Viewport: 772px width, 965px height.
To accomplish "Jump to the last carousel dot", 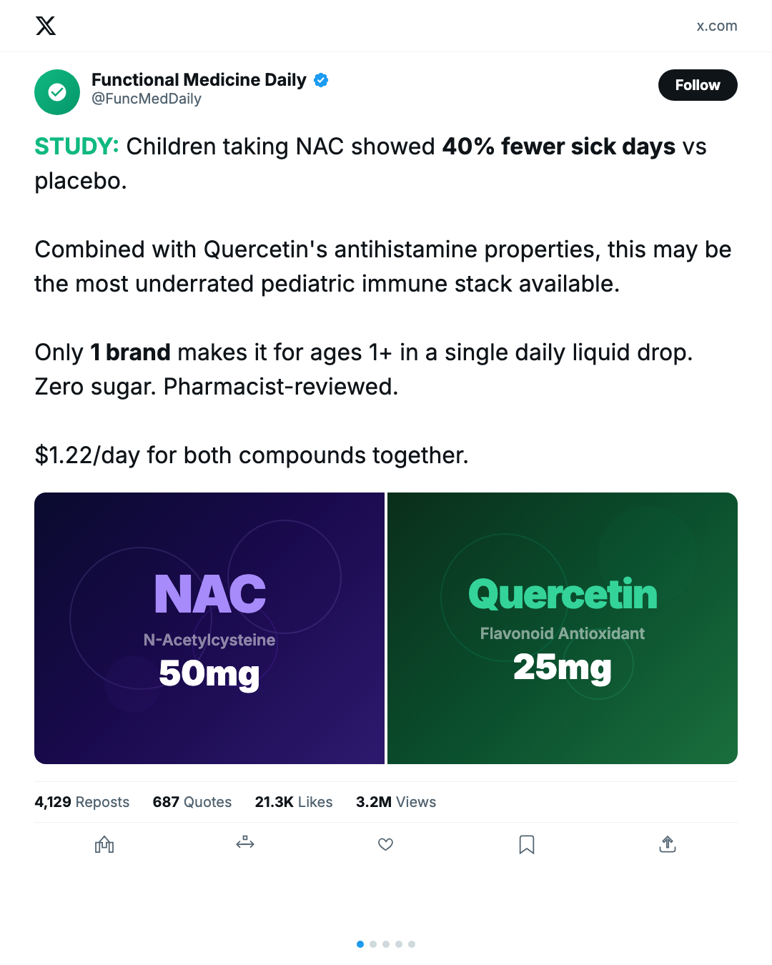I will point(412,944).
